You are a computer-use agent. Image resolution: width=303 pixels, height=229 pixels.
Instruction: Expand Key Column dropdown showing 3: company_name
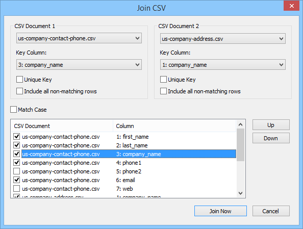[79, 65]
